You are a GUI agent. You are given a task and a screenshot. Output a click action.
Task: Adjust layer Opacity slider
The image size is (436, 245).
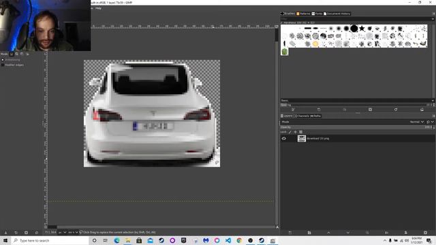pos(357,127)
